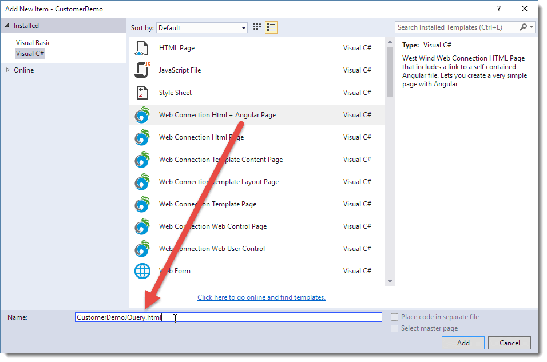Click the Web Connection Web Control Page icon
The width and height of the screenshot is (547, 362).
(x=142, y=226)
